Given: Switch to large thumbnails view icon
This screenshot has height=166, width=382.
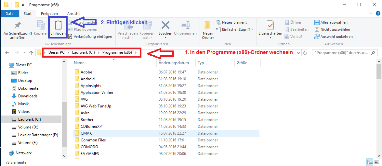Looking at the screenshot, I should (376, 162).
